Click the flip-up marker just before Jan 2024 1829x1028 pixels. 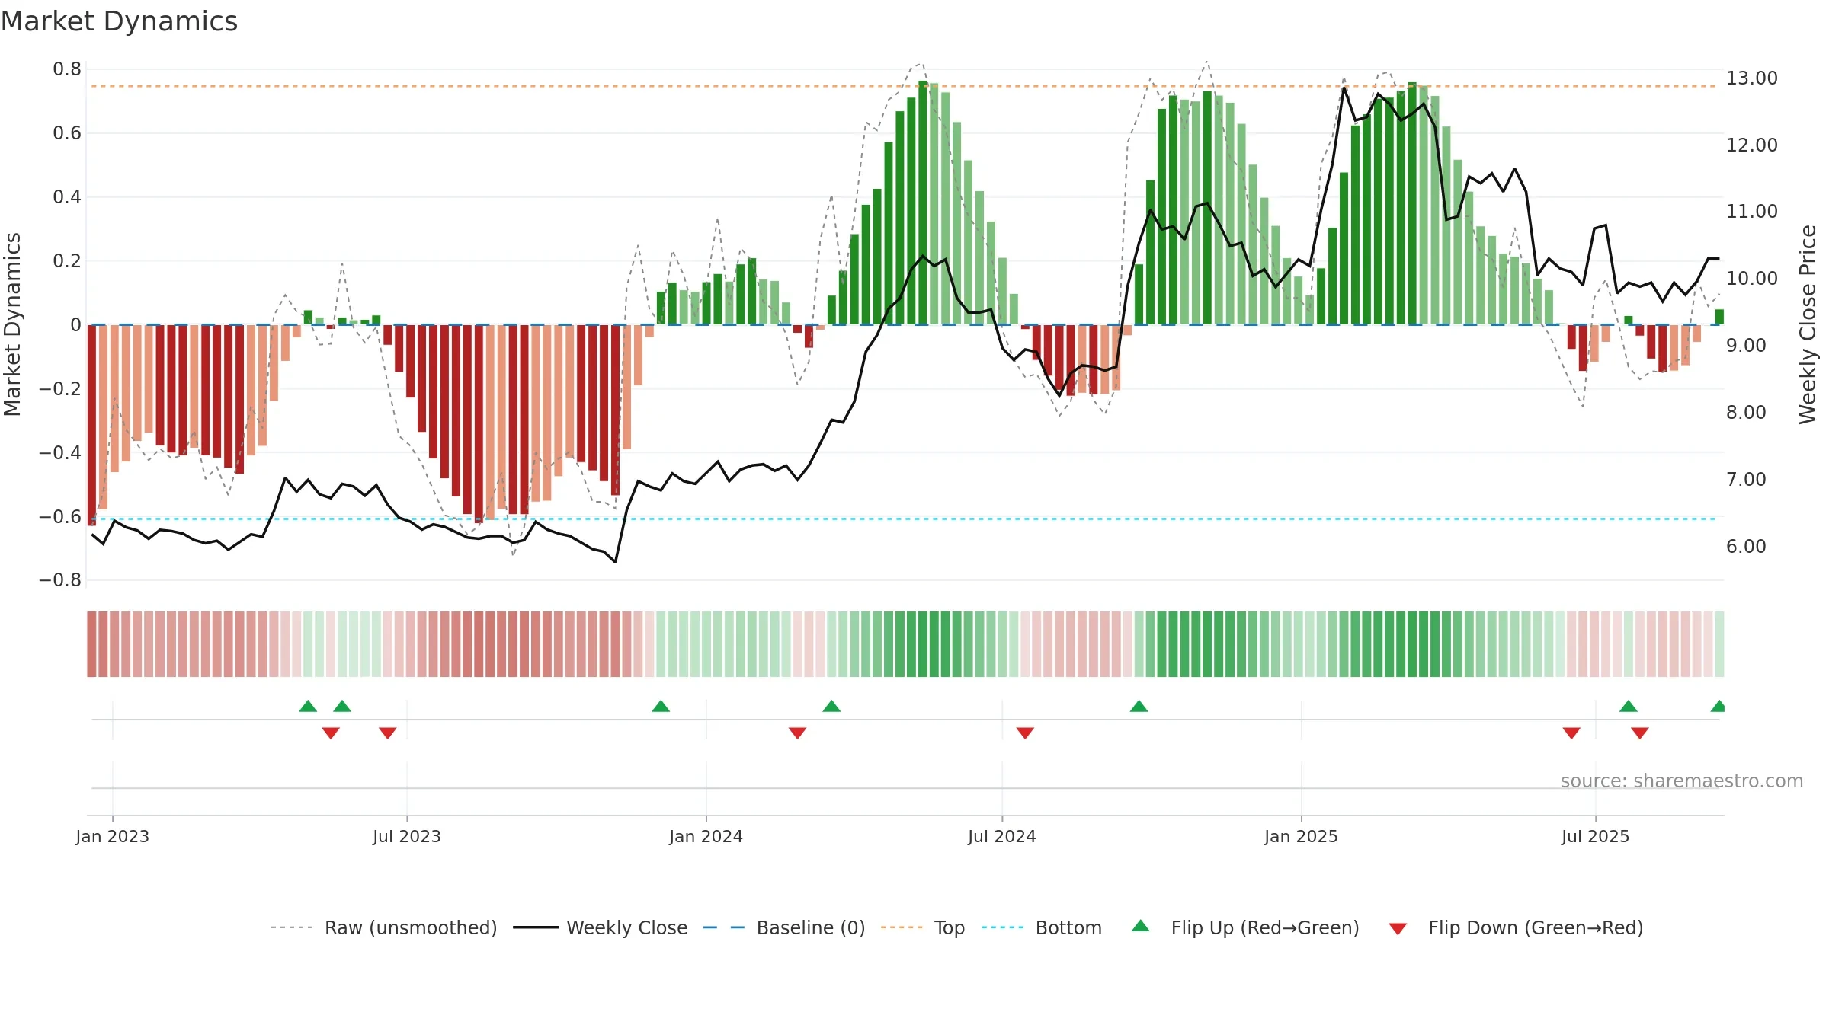(661, 706)
